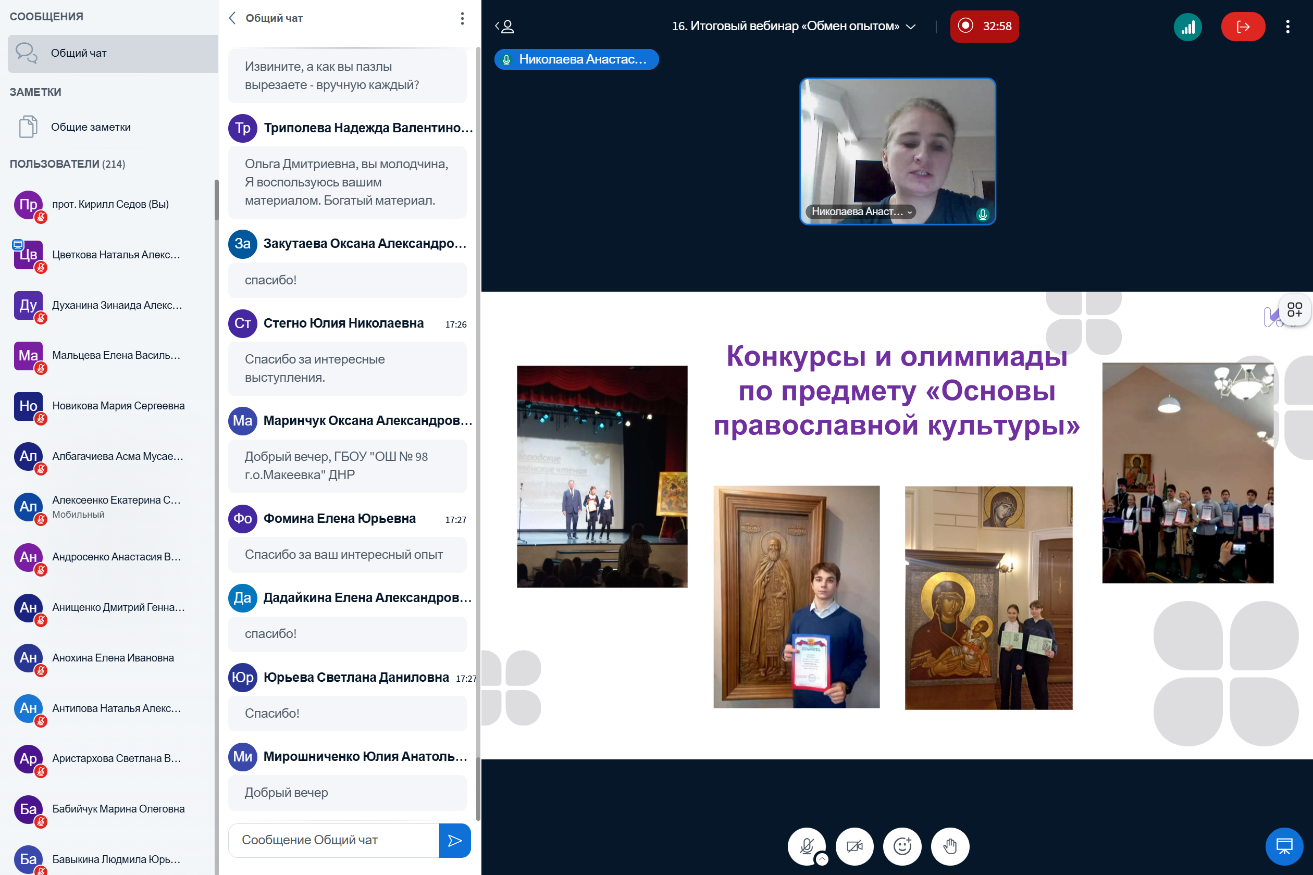
Task: Open the apps layout grid icon
Action: click(1294, 310)
